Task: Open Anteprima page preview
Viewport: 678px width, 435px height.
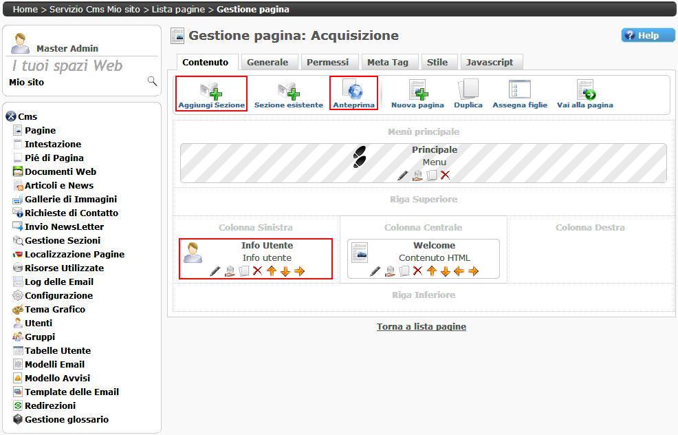Action: click(x=354, y=93)
